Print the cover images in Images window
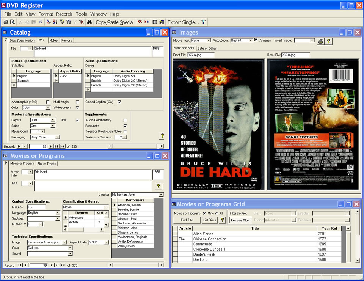This screenshot has height=281, width=364. pyautogui.click(x=321, y=41)
